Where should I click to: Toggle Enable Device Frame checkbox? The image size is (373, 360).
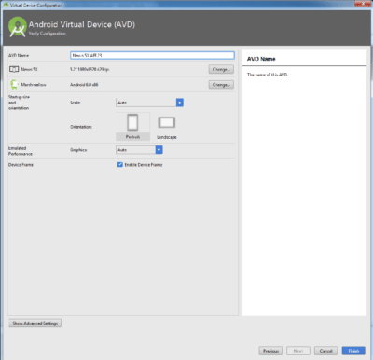click(120, 165)
